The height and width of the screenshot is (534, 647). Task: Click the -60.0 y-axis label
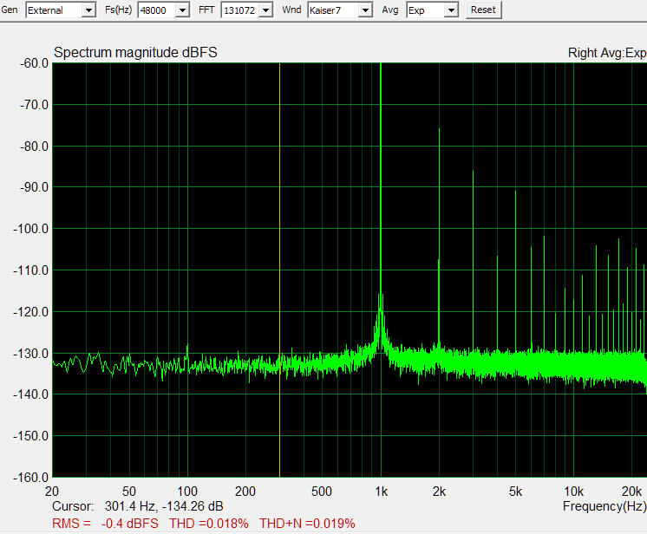coord(34,63)
